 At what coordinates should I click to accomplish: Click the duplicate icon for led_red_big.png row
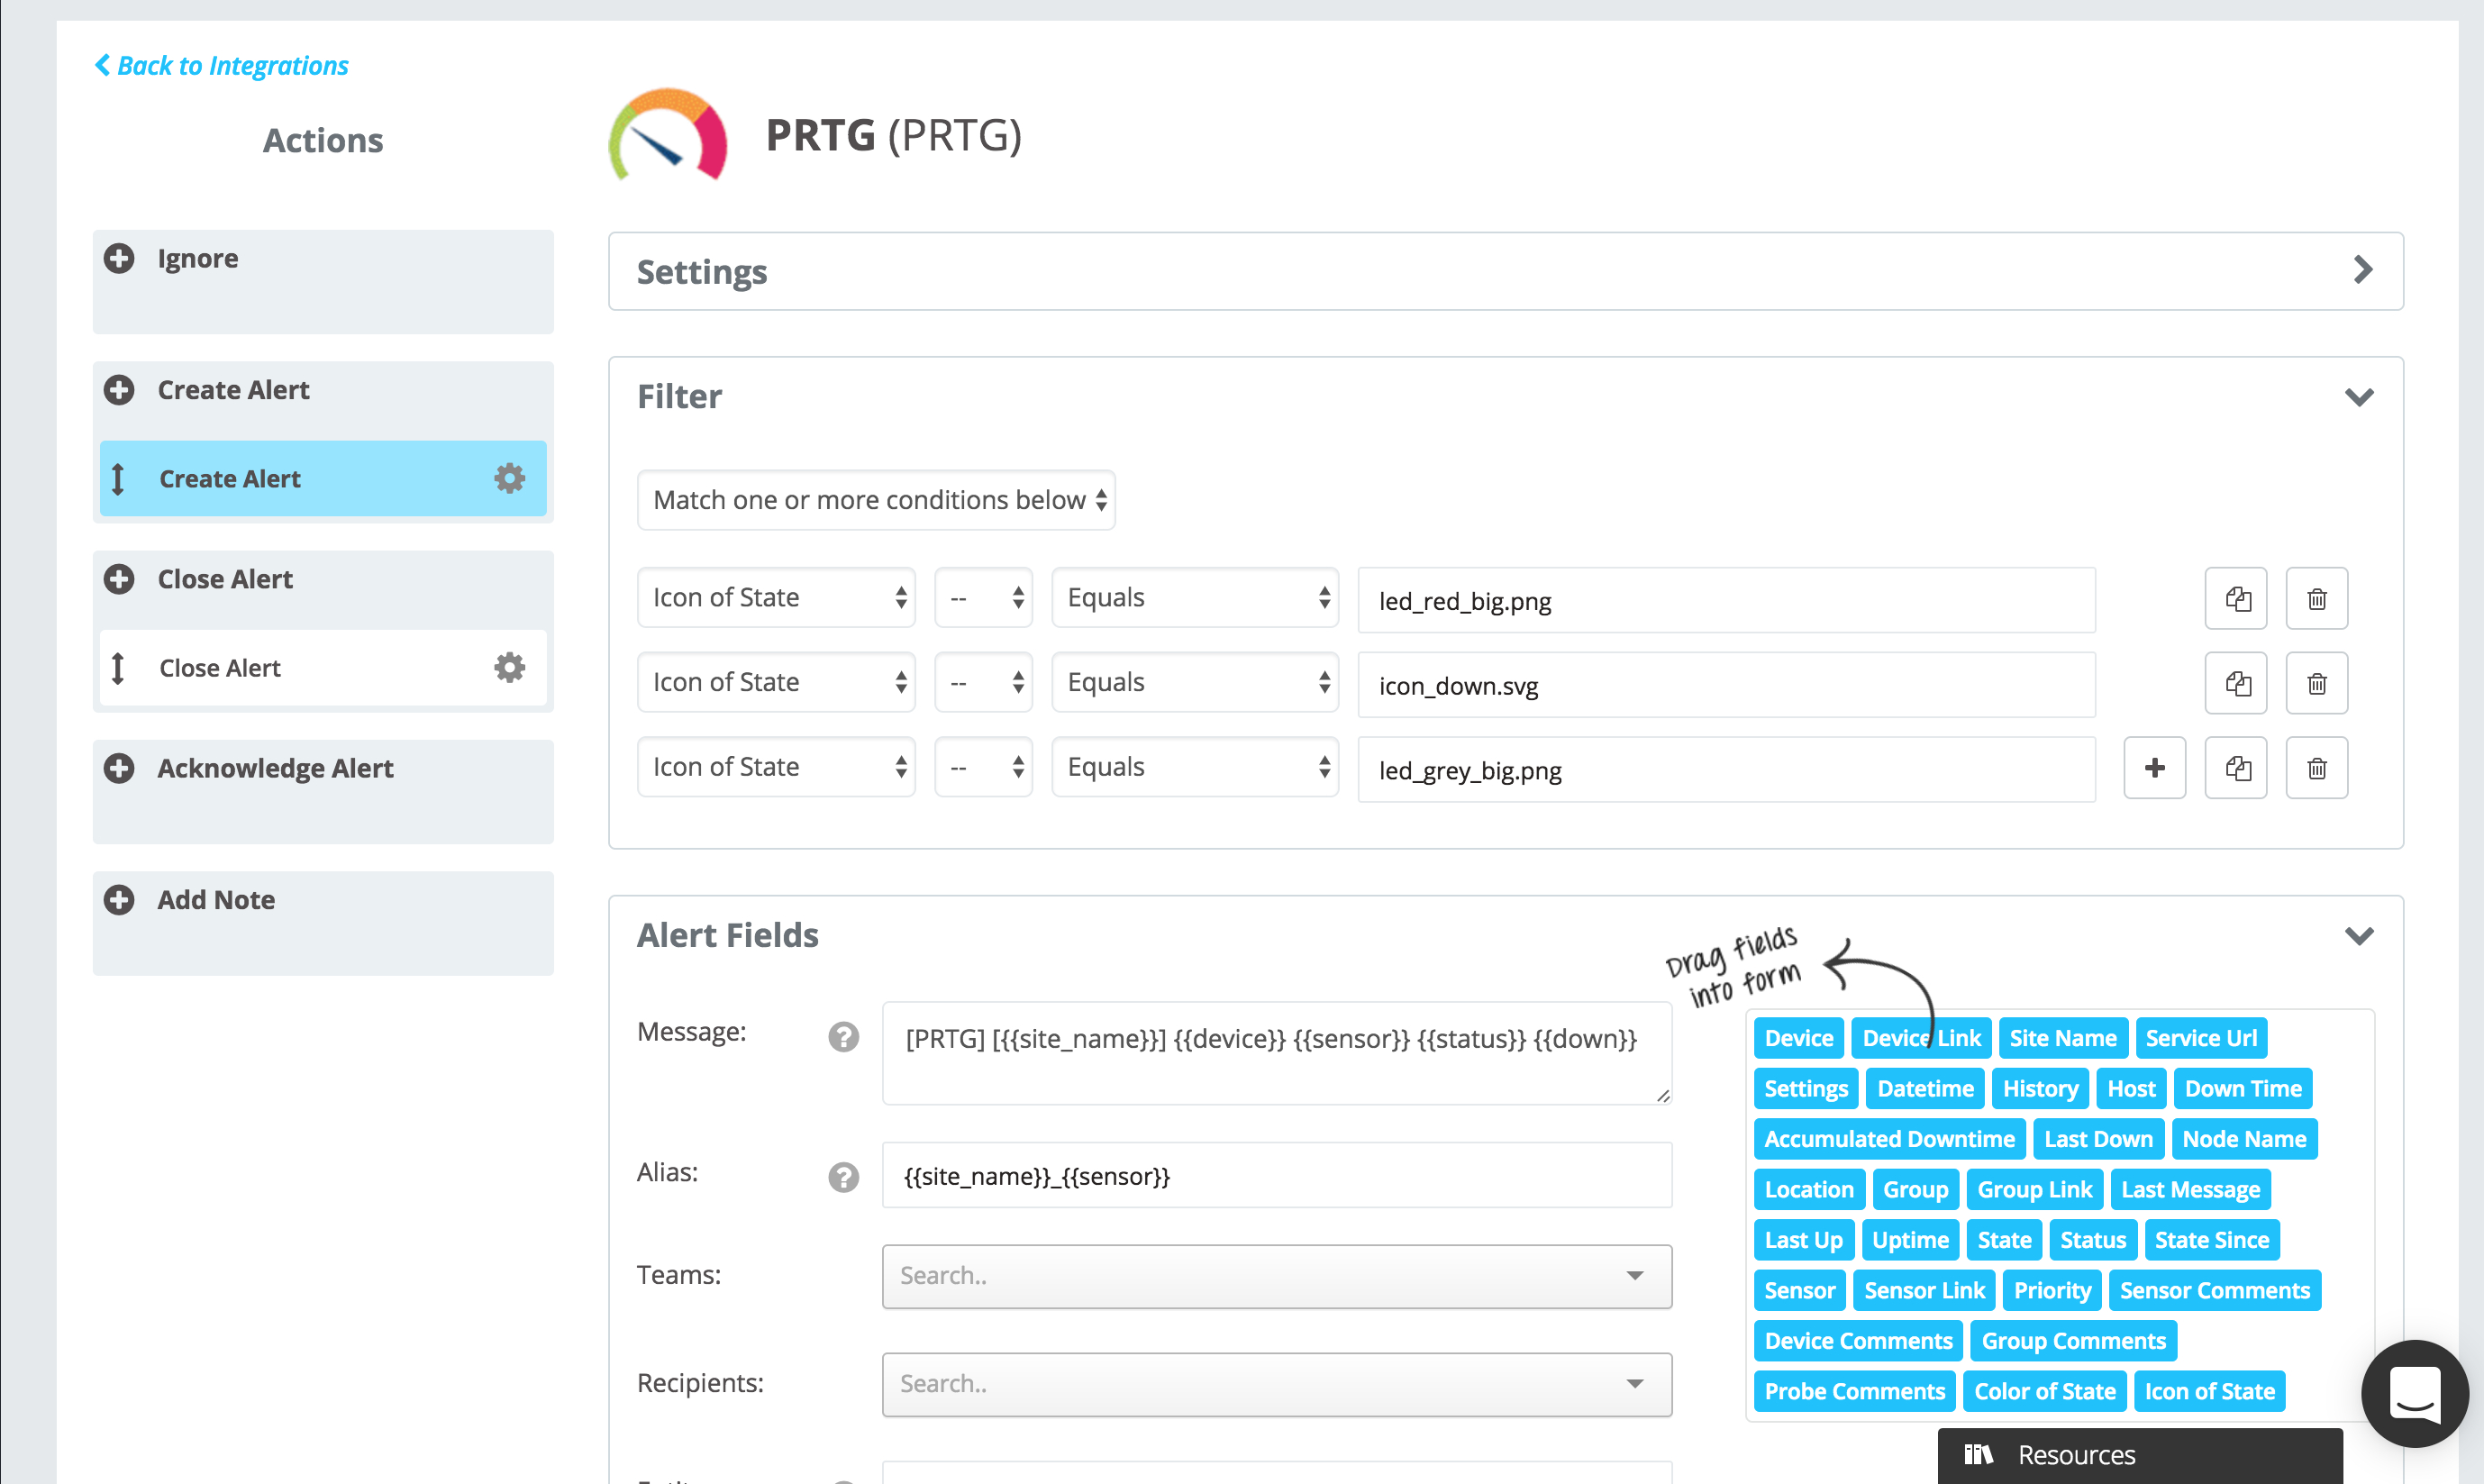pos(2235,597)
